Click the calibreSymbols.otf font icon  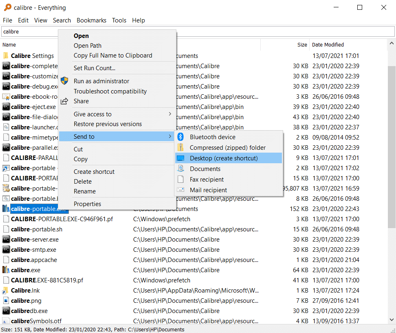tap(6, 321)
